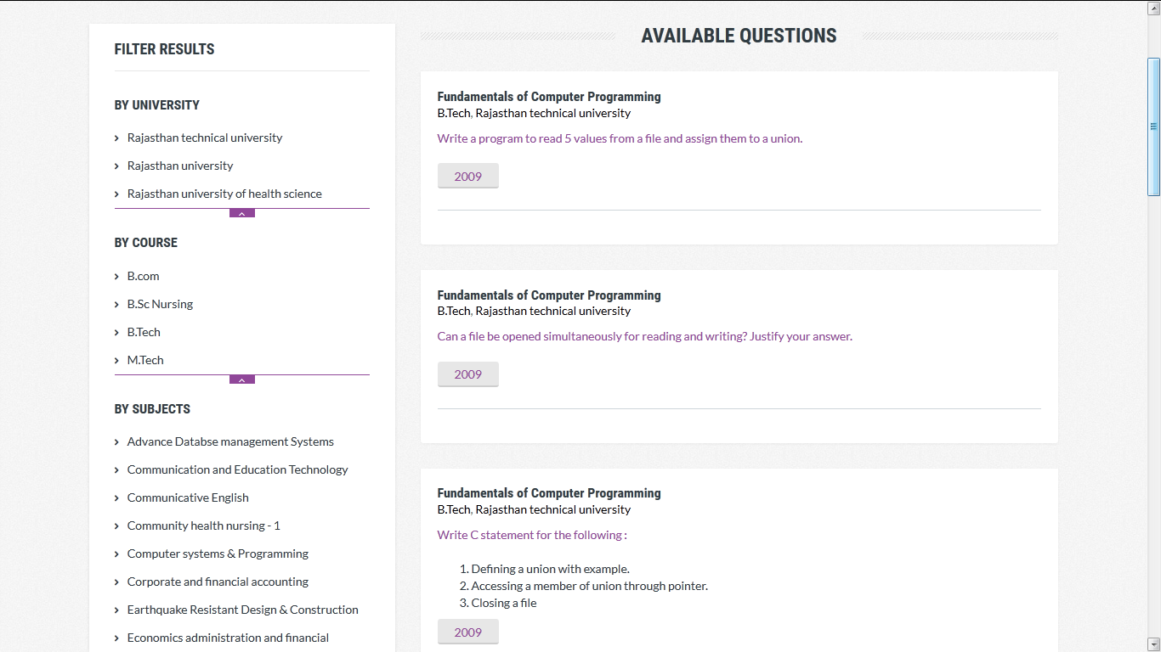Collapse the By Course list with the purple arrow
The height and width of the screenshot is (652, 1161).
(242, 379)
